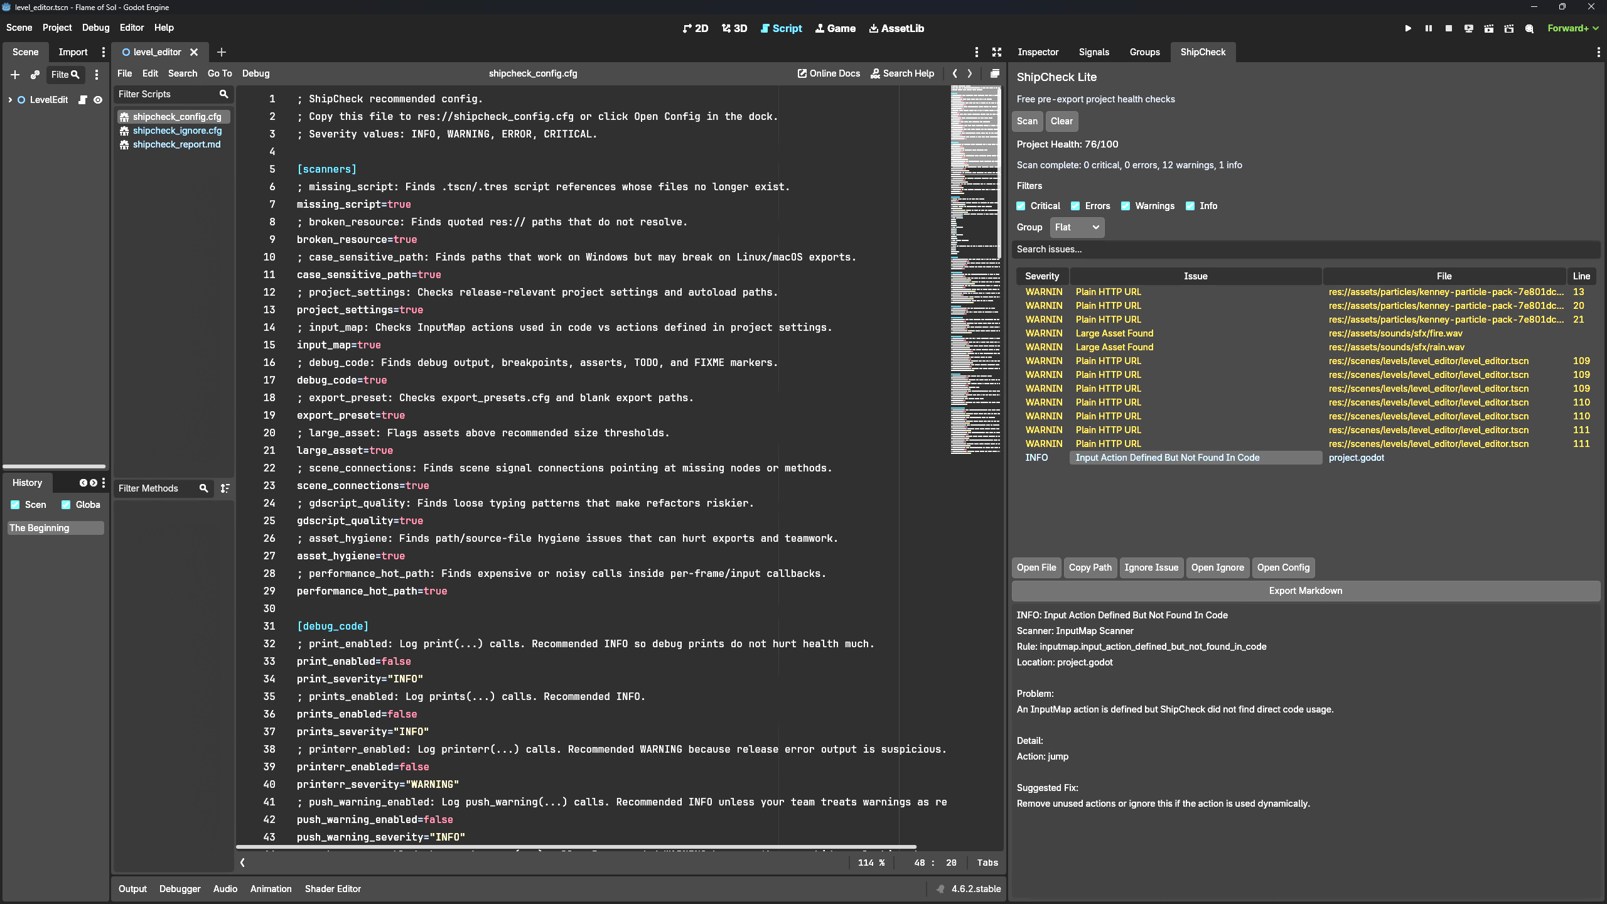
Task: Instantiate child scene link icon
Action: pos(35,75)
